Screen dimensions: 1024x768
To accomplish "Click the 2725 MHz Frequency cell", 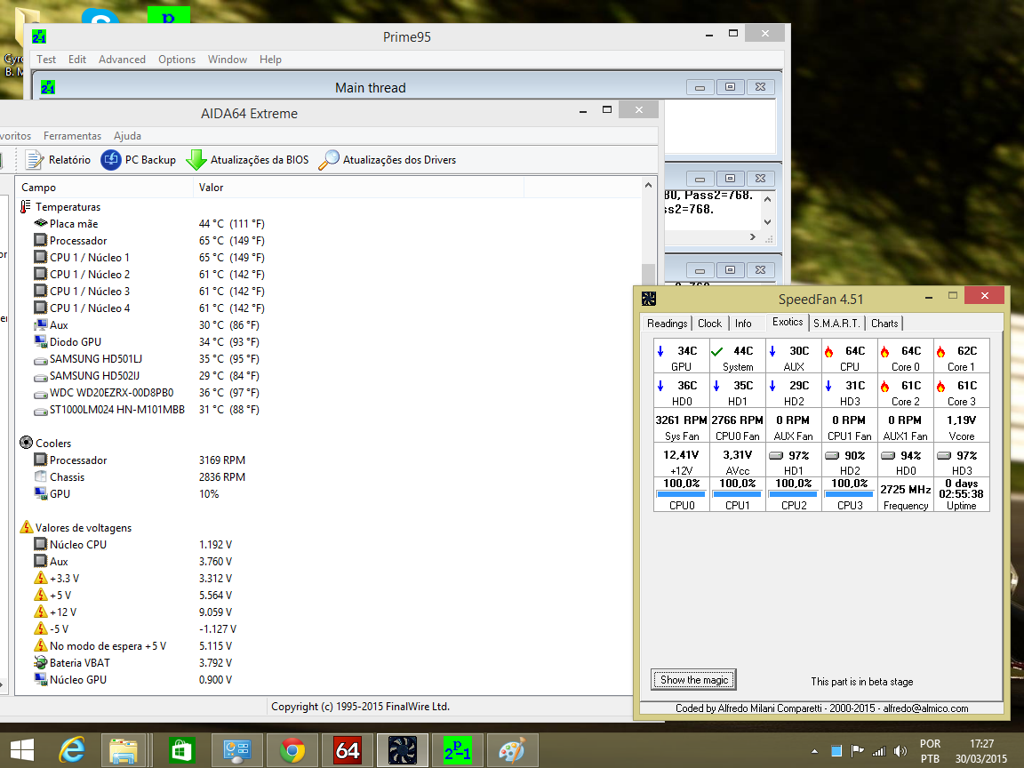I will click(x=906, y=495).
